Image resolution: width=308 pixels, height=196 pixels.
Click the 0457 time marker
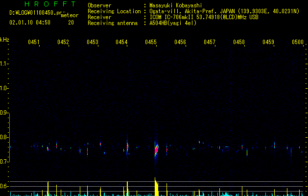[210, 42]
